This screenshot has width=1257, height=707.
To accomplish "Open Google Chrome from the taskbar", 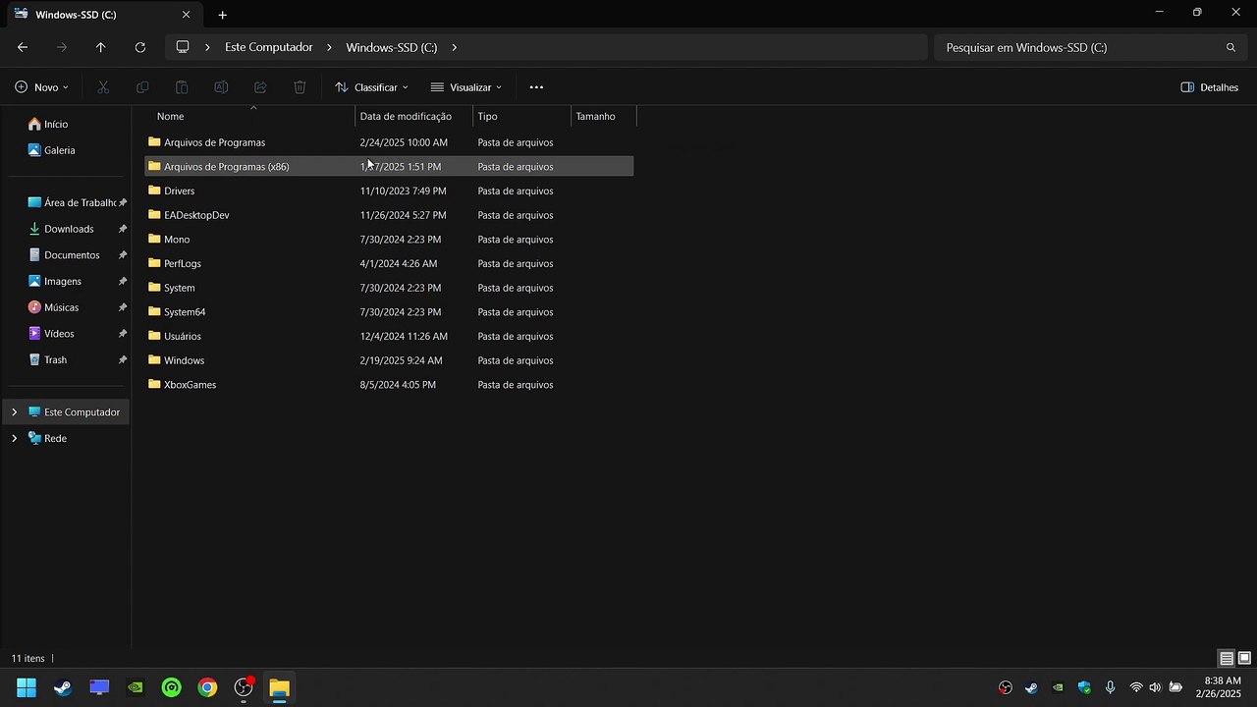I will 207,687.
